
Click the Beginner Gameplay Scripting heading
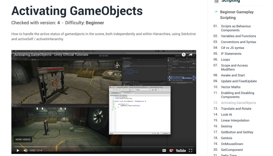click(x=237, y=15)
